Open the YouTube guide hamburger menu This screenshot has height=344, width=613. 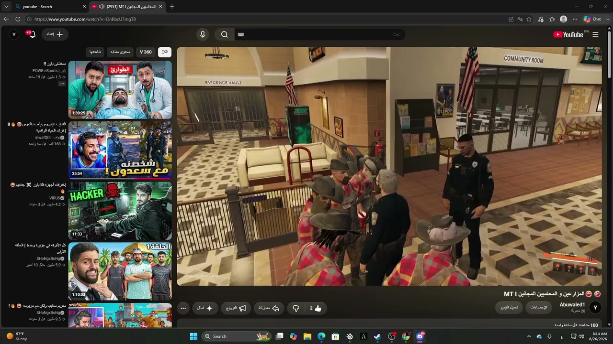(595, 34)
